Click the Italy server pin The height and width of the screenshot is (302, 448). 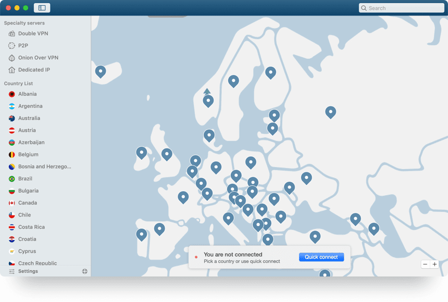(x=228, y=219)
